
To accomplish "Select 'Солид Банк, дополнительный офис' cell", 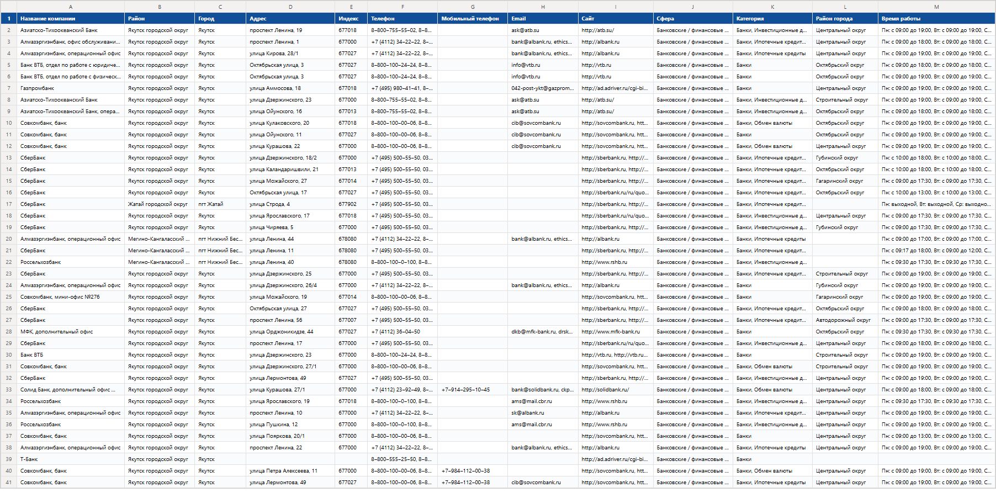I will point(71,390).
